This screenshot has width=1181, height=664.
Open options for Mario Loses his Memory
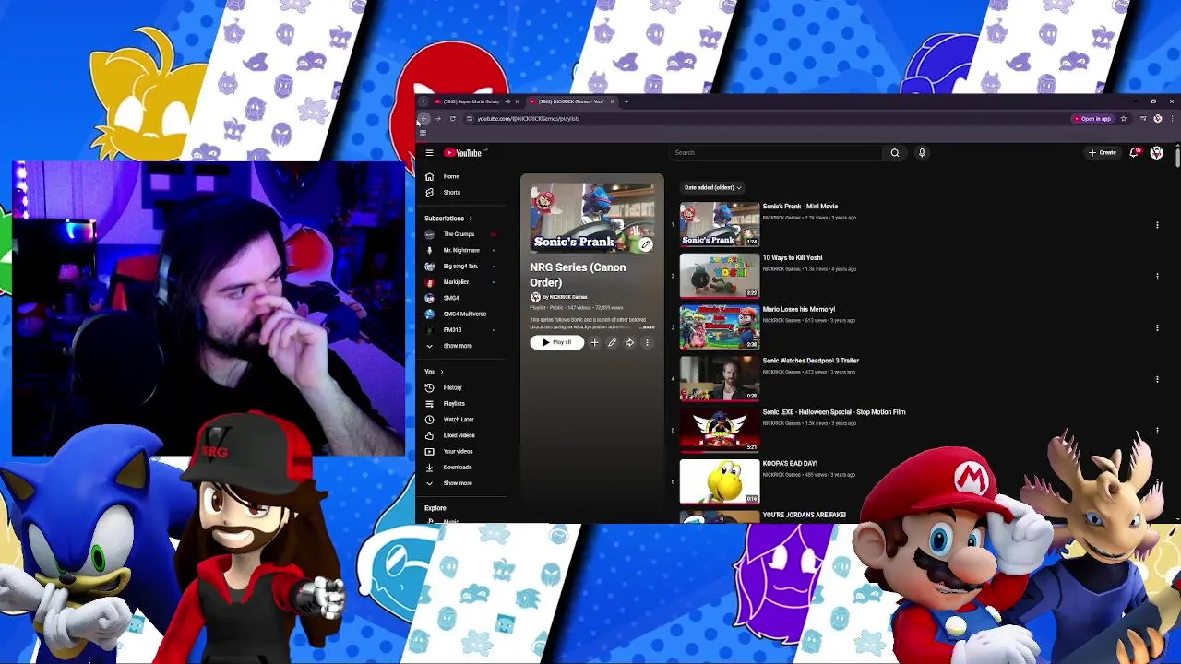[1157, 327]
